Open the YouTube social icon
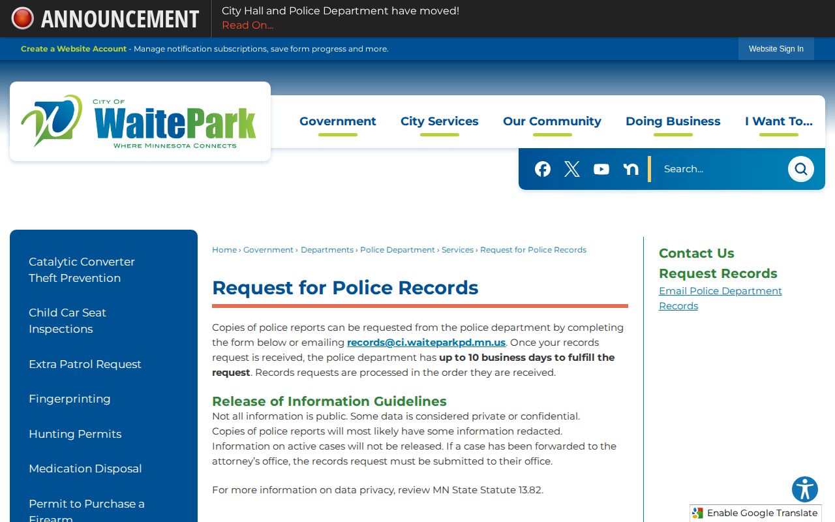The width and height of the screenshot is (835, 522). click(601, 169)
